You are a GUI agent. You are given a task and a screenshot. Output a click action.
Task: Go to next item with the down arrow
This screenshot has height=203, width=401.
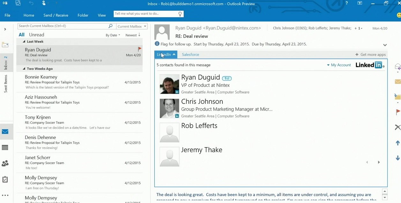(x=397, y=158)
